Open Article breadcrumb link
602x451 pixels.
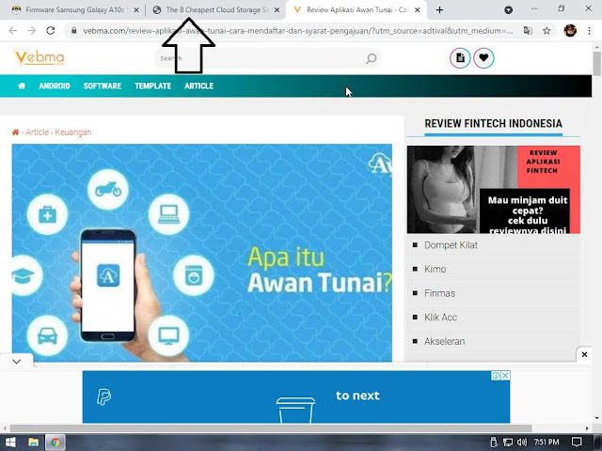[38, 132]
